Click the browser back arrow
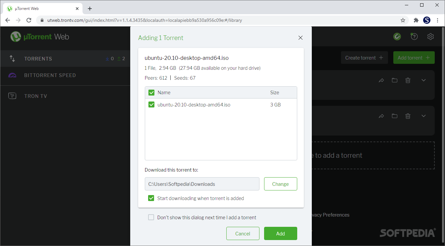This screenshot has width=445, height=246. click(8, 20)
